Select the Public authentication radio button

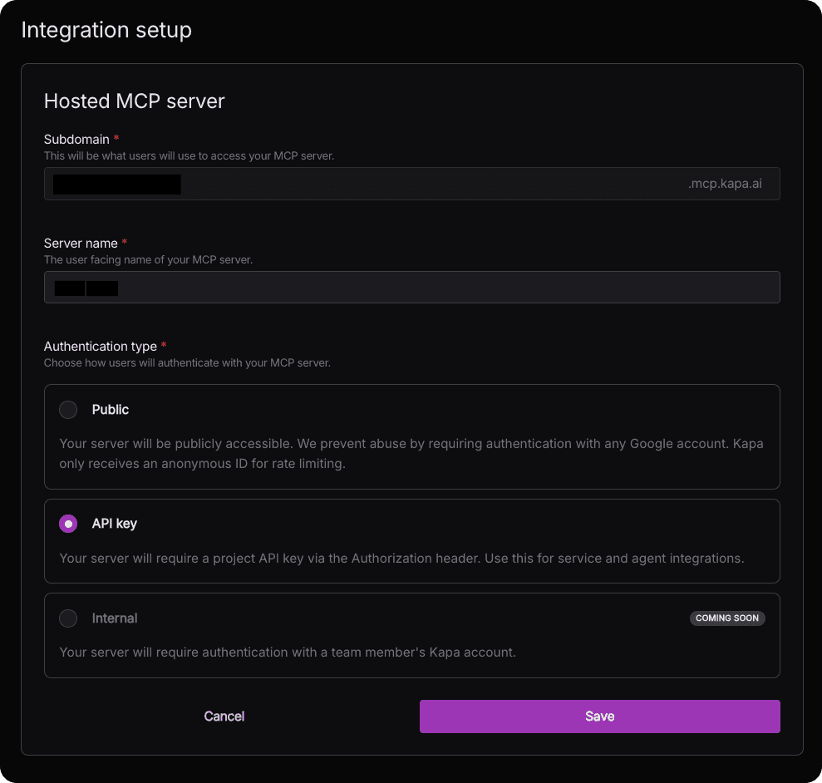[x=68, y=409]
